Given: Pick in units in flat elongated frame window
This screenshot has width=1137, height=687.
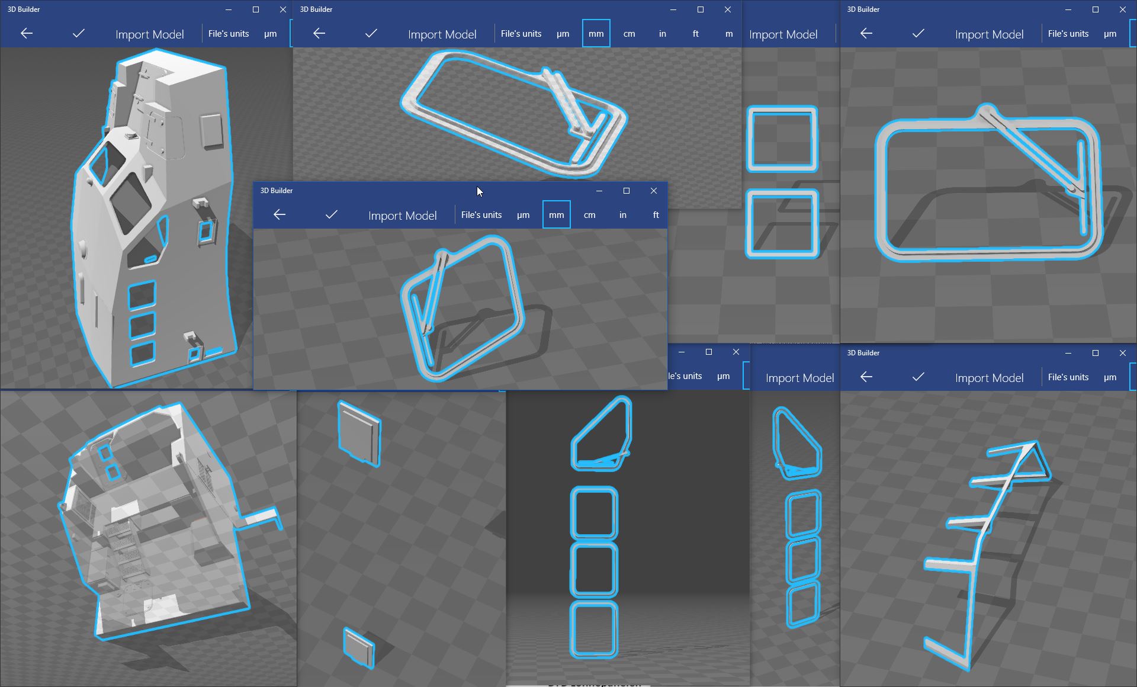Looking at the screenshot, I should coord(663,34).
